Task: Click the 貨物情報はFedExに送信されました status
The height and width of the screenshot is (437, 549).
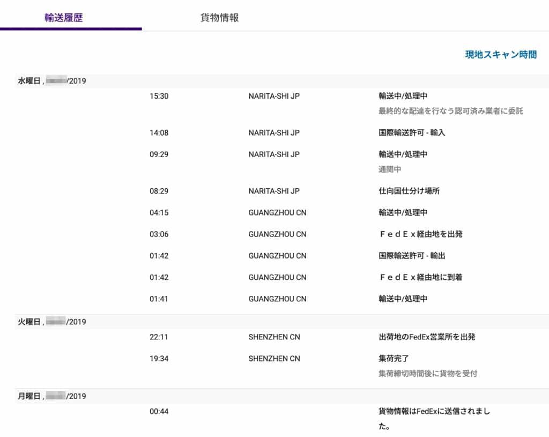Action: [434, 419]
